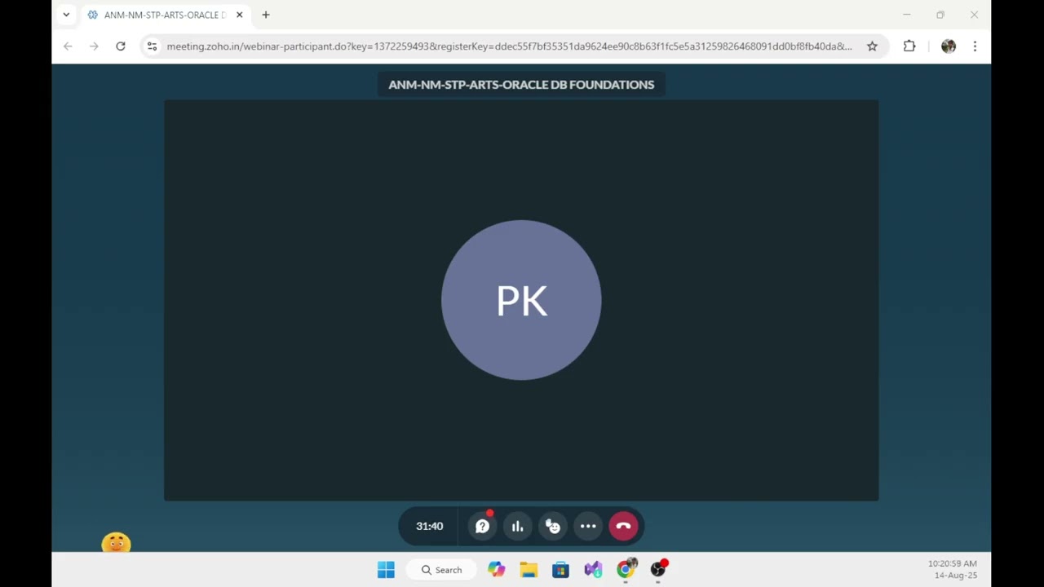View site information icon in address bar

(x=152, y=46)
